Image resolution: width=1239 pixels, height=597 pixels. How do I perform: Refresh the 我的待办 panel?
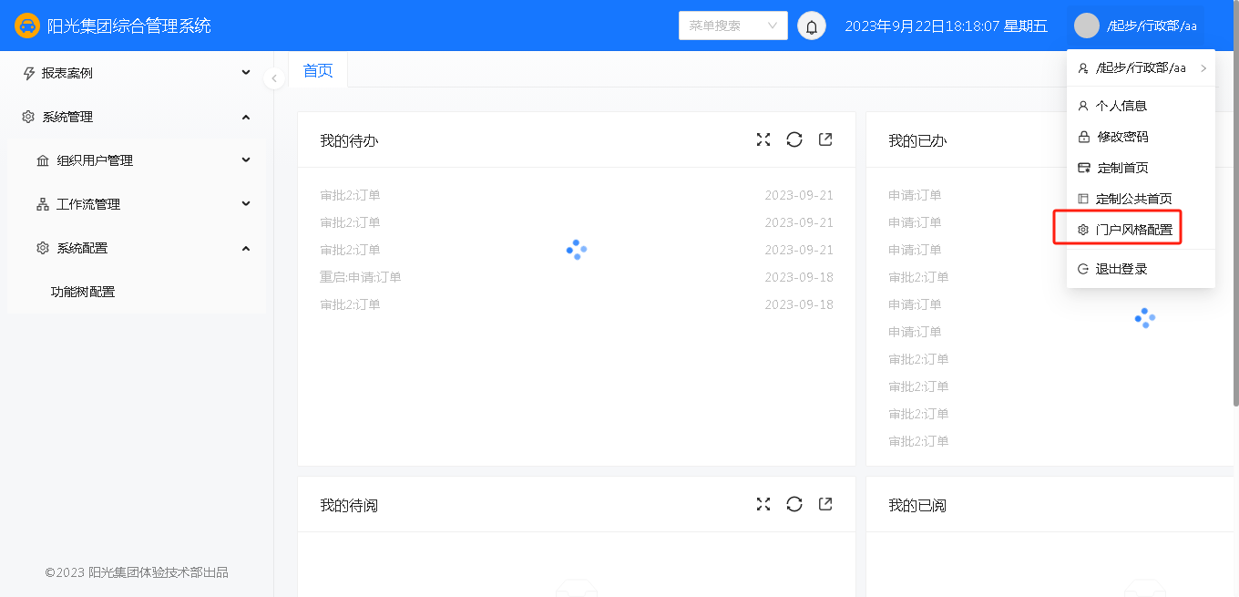[x=794, y=139]
